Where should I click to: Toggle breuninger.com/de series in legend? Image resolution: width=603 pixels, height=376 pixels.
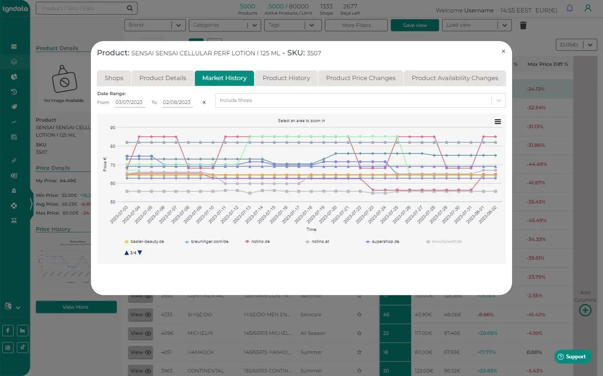tap(206, 242)
